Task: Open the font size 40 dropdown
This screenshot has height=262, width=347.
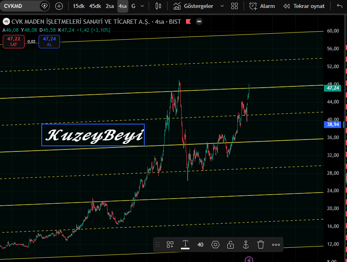Action: tap(200, 245)
